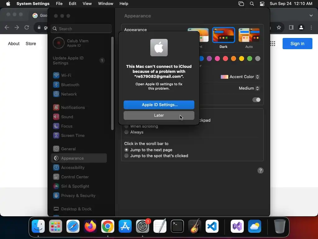Click the help question mark button
The image size is (318, 239).
coord(261,171)
